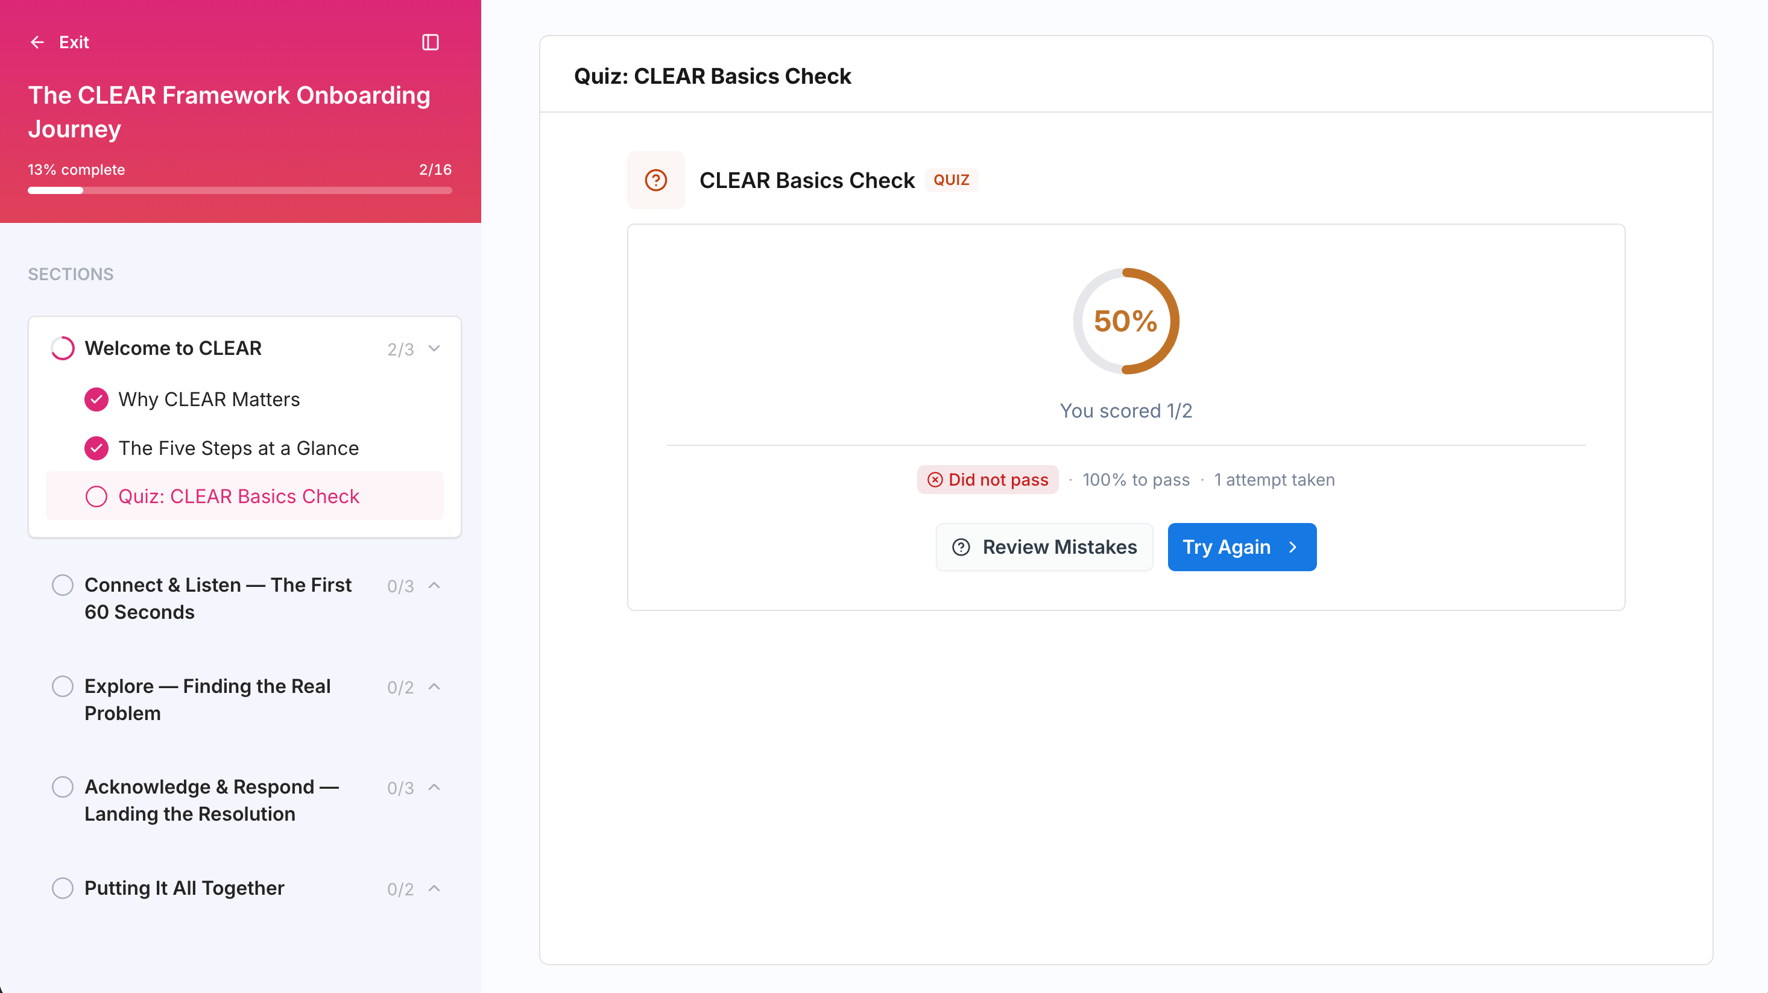
Task: Click the 0/2 count for Putting It All Together
Action: point(401,889)
